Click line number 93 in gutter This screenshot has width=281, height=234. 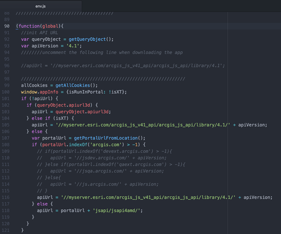point(7,46)
